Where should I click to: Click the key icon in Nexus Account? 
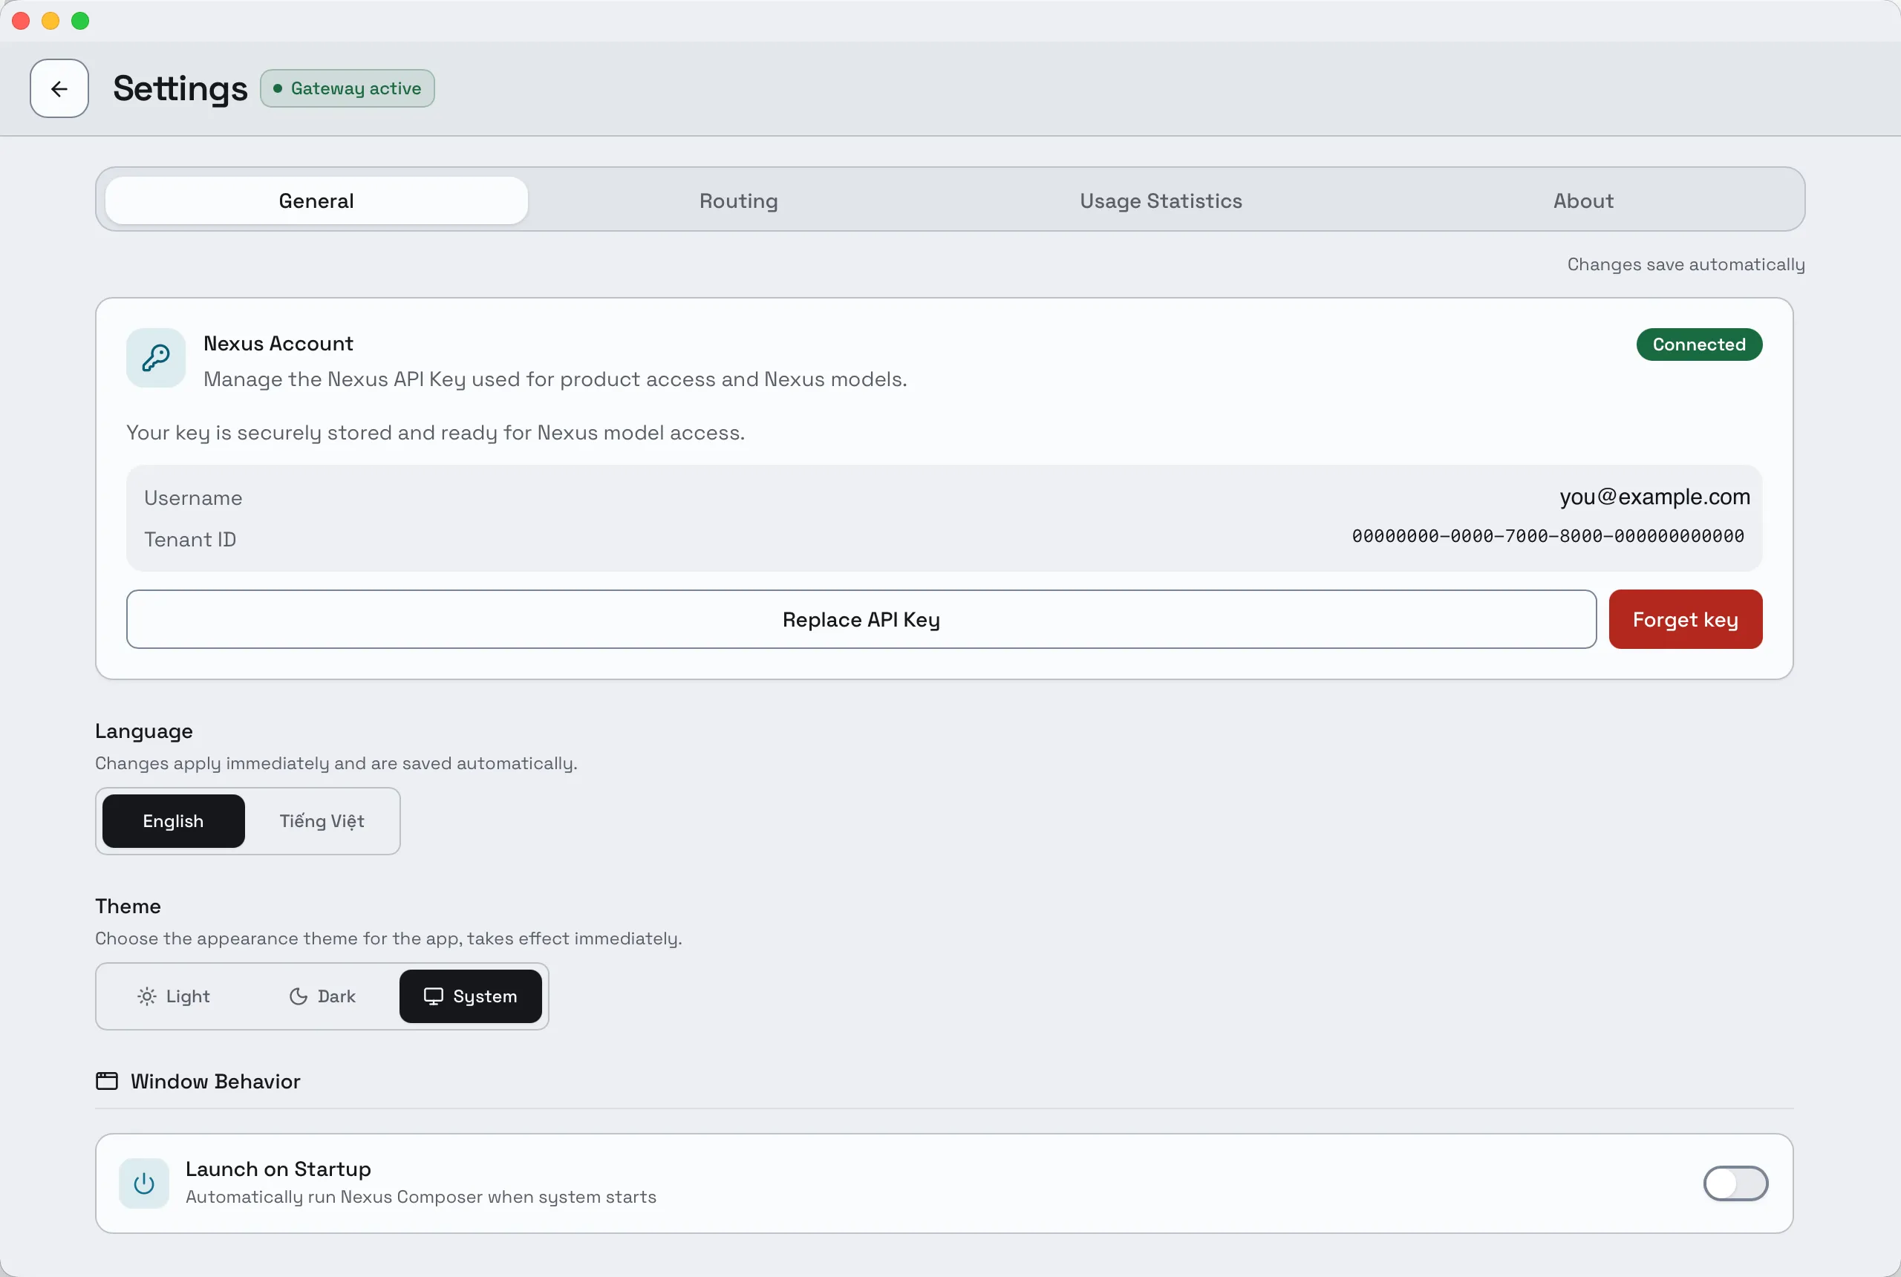click(155, 358)
